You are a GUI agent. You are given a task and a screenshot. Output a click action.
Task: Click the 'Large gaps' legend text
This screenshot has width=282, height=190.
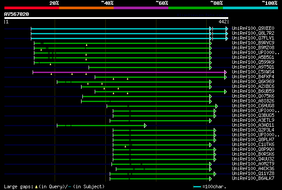tap(19, 187)
